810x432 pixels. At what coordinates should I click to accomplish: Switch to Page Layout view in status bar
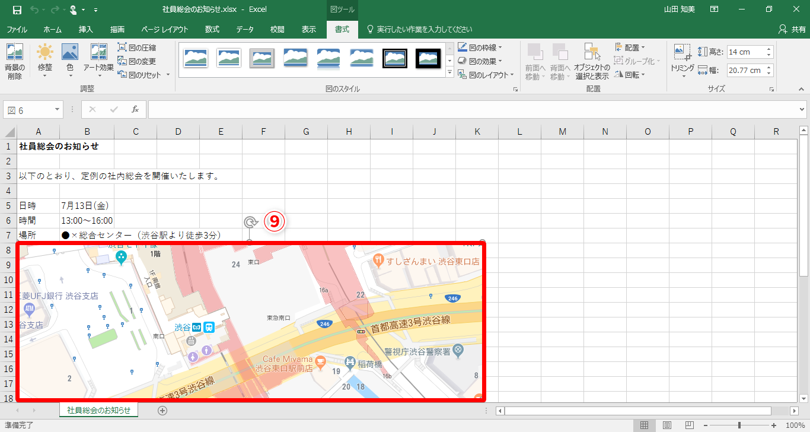pyautogui.click(x=667, y=425)
